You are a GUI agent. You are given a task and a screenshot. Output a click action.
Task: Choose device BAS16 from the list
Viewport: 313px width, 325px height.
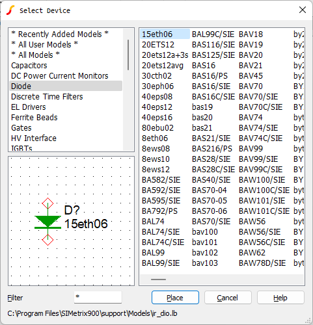[x=204, y=66]
